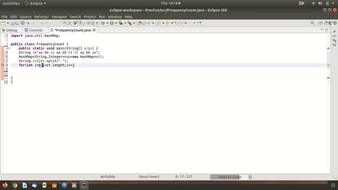Collapse the main method fold on line 4

coord(10,48)
